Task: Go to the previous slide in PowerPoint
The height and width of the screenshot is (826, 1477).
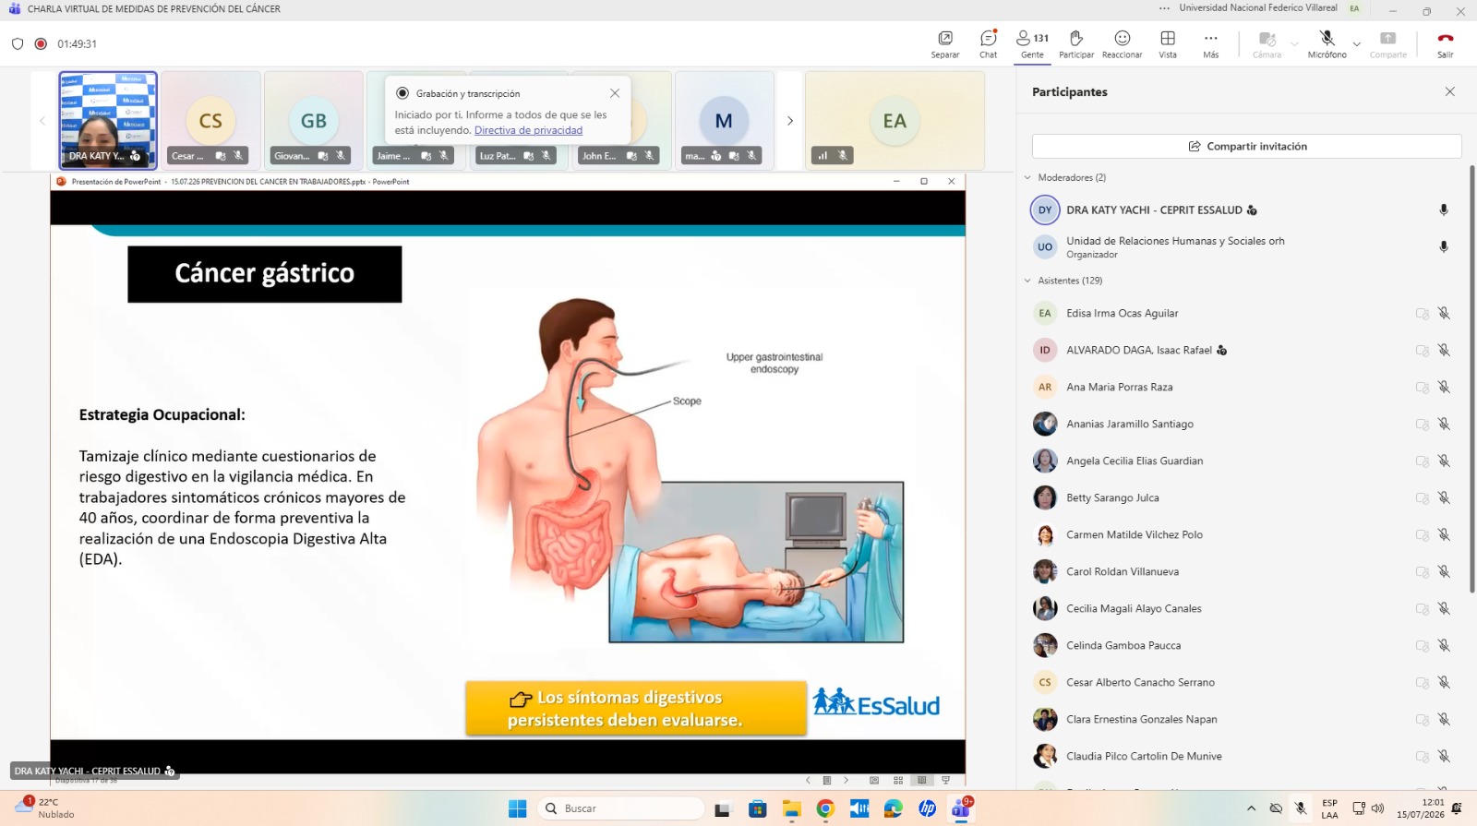Action: pyautogui.click(x=809, y=780)
